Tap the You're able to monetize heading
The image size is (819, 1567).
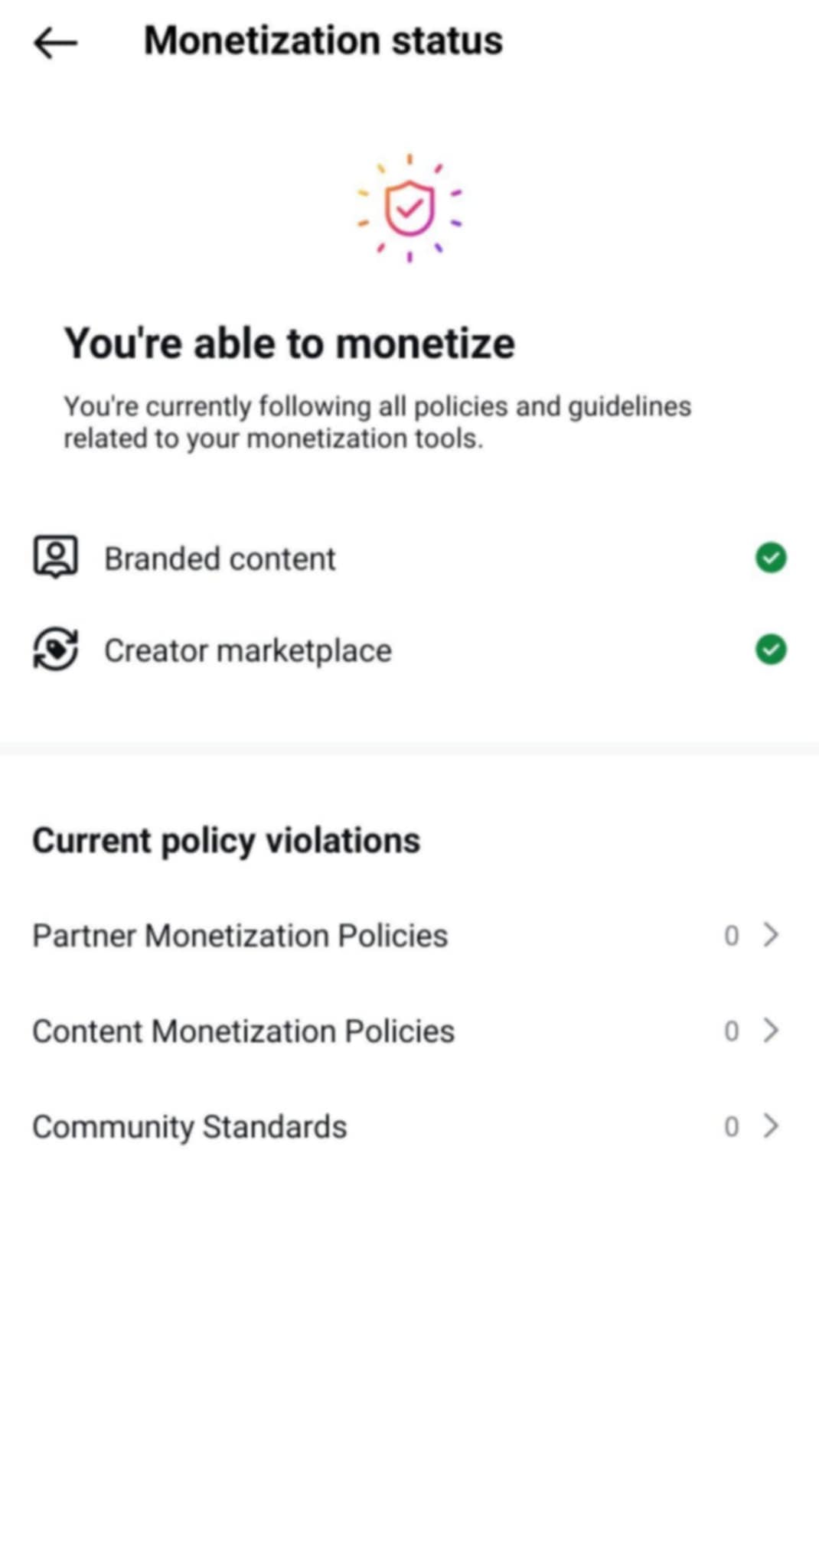[x=289, y=343]
